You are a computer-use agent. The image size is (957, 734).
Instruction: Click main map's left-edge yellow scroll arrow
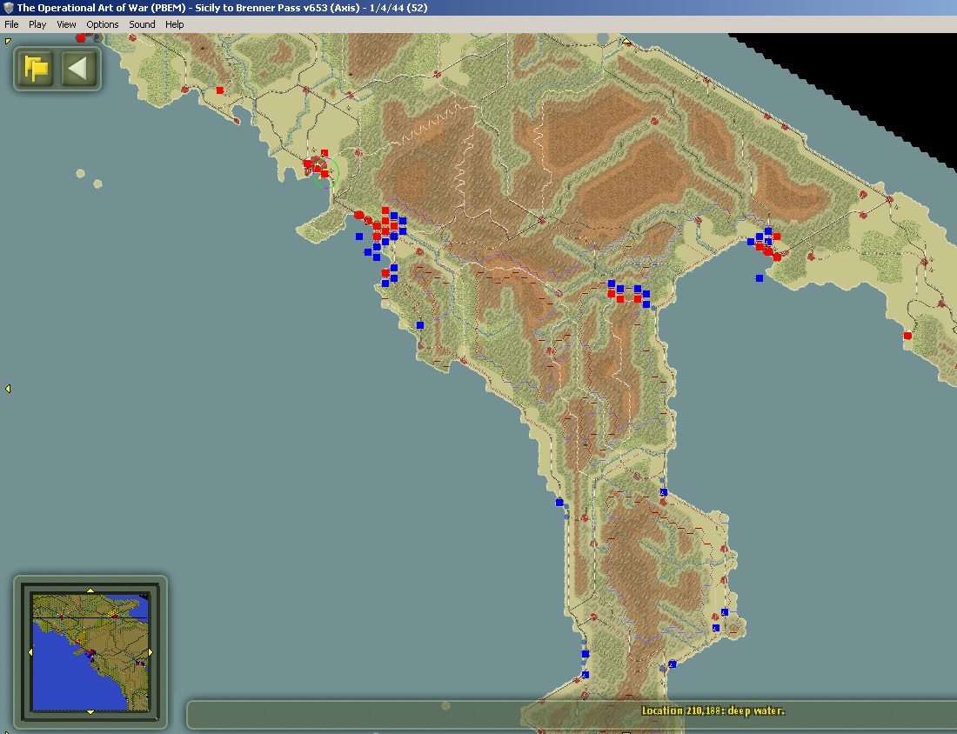point(8,389)
